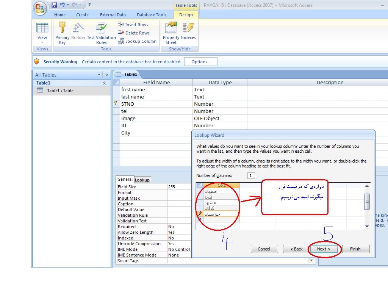Viewport: 388px width, 291px height.
Task: Click the row selector of the STNO row
Action: [116, 104]
